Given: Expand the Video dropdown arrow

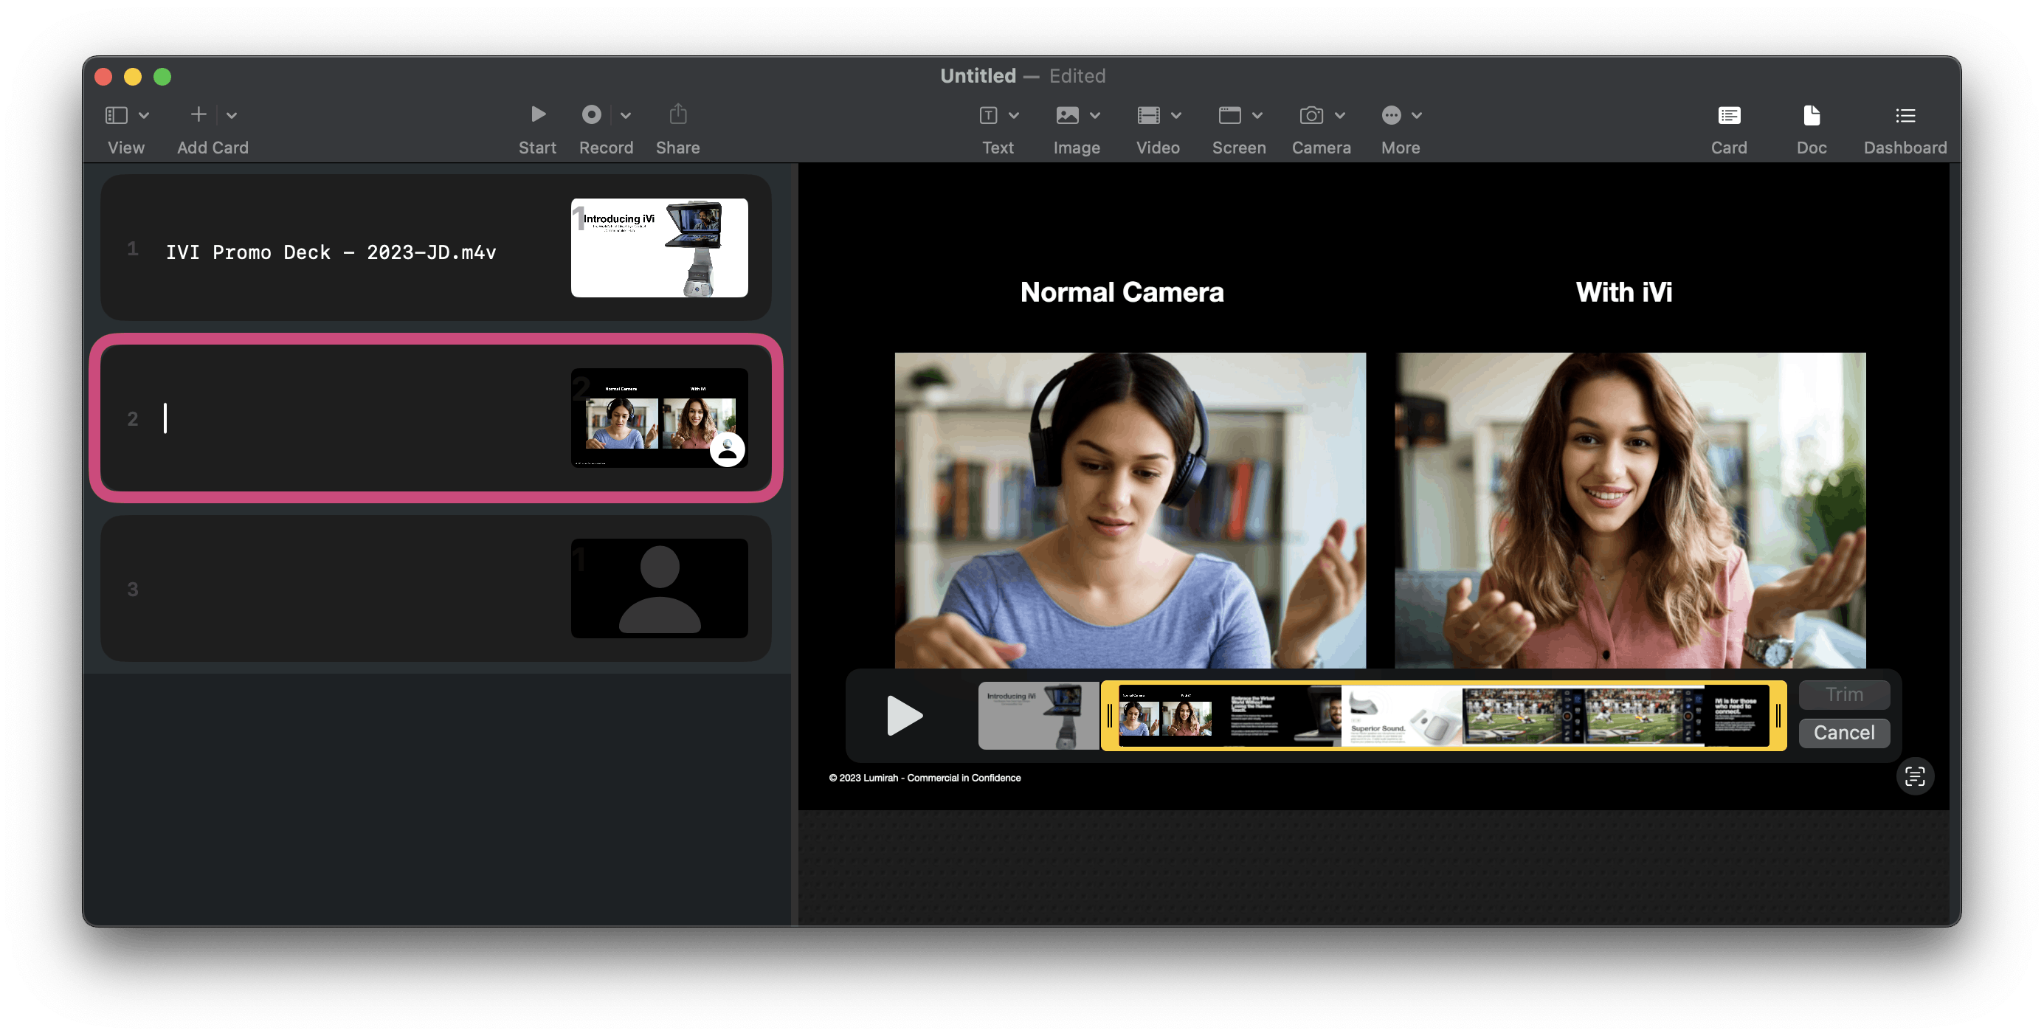Looking at the screenshot, I should click(x=1177, y=116).
